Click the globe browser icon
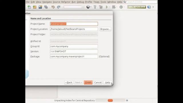Viewport: 183px width, 103px height. pos(88,7)
